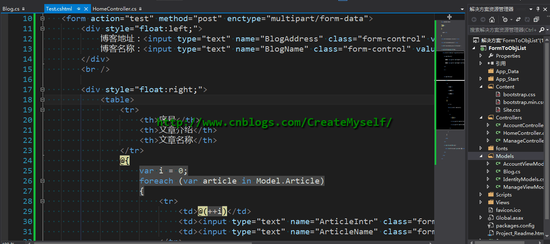This screenshot has height=244, width=550.
Task: Click the Refresh icon in Solution Explorer toolbar
Action: [x=527, y=19]
